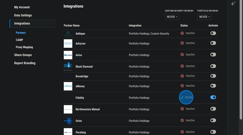
Task: Click the Activate column header
Action: pyautogui.click(x=213, y=26)
